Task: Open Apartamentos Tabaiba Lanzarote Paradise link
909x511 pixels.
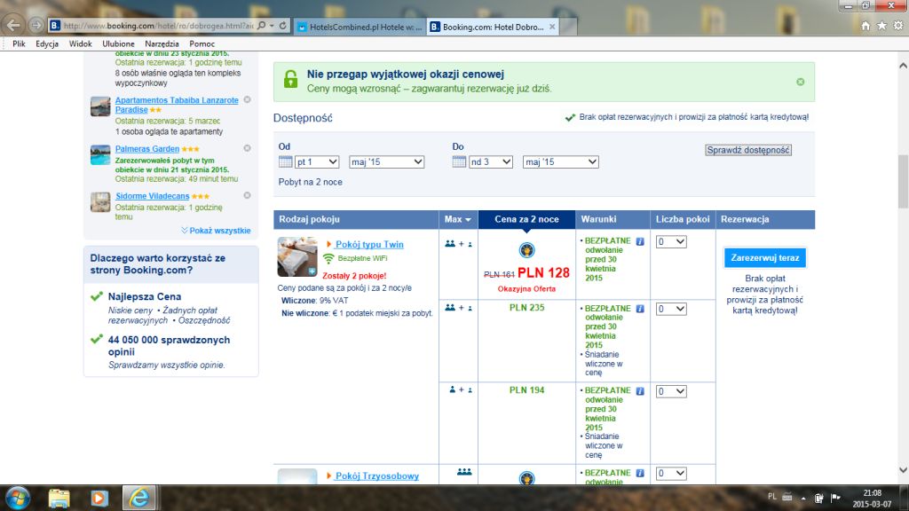Action: 177,105
